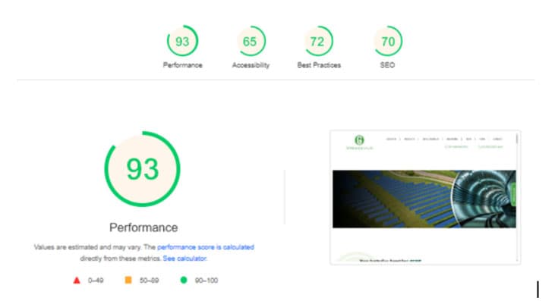558x301 pixels.
Task: Click the 'Best Practices' label text
Action: (x=319, y=65)
